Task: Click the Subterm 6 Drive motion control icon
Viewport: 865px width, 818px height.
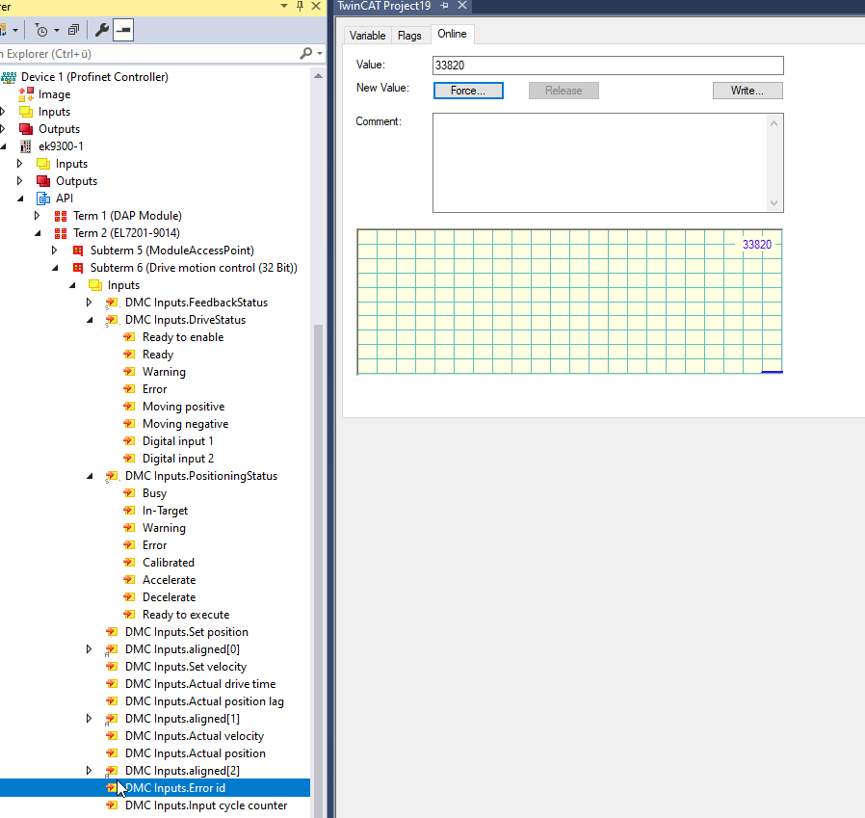Action: 78,268
